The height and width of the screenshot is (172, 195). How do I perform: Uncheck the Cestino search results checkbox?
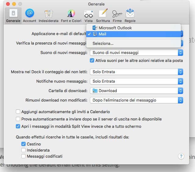point(23,144)
